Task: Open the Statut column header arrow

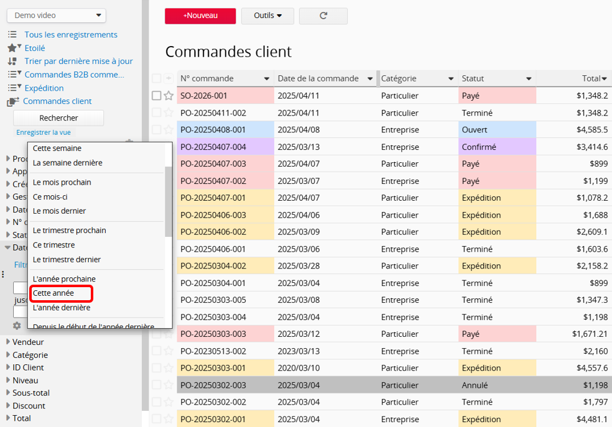Action: [x=529, y=79]
